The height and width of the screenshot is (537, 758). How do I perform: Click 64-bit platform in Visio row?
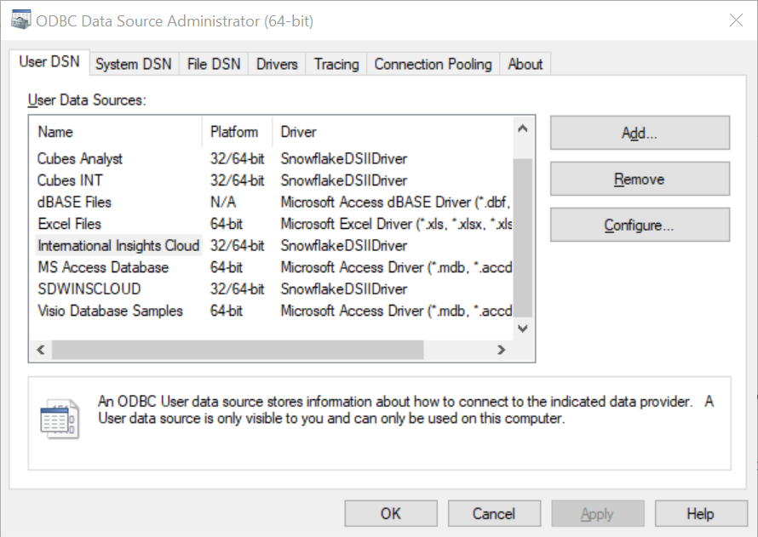tap(227, 311)
